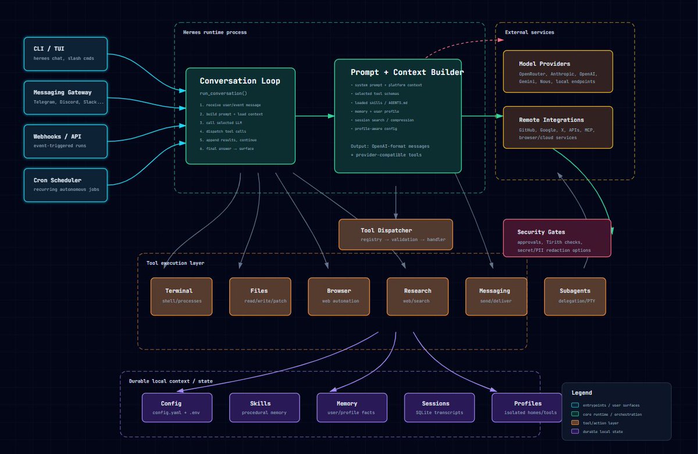698x454 pixels.
Task: Select the Subagents delegation node
Action: click(575, 296)
